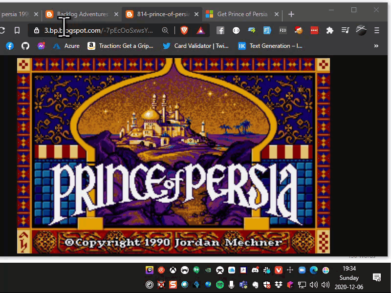The height and width of the screenshot is (293, 391).
Task: Open the Dropbox tray icon
Action: pyautogui.click(x=278, y=285)
